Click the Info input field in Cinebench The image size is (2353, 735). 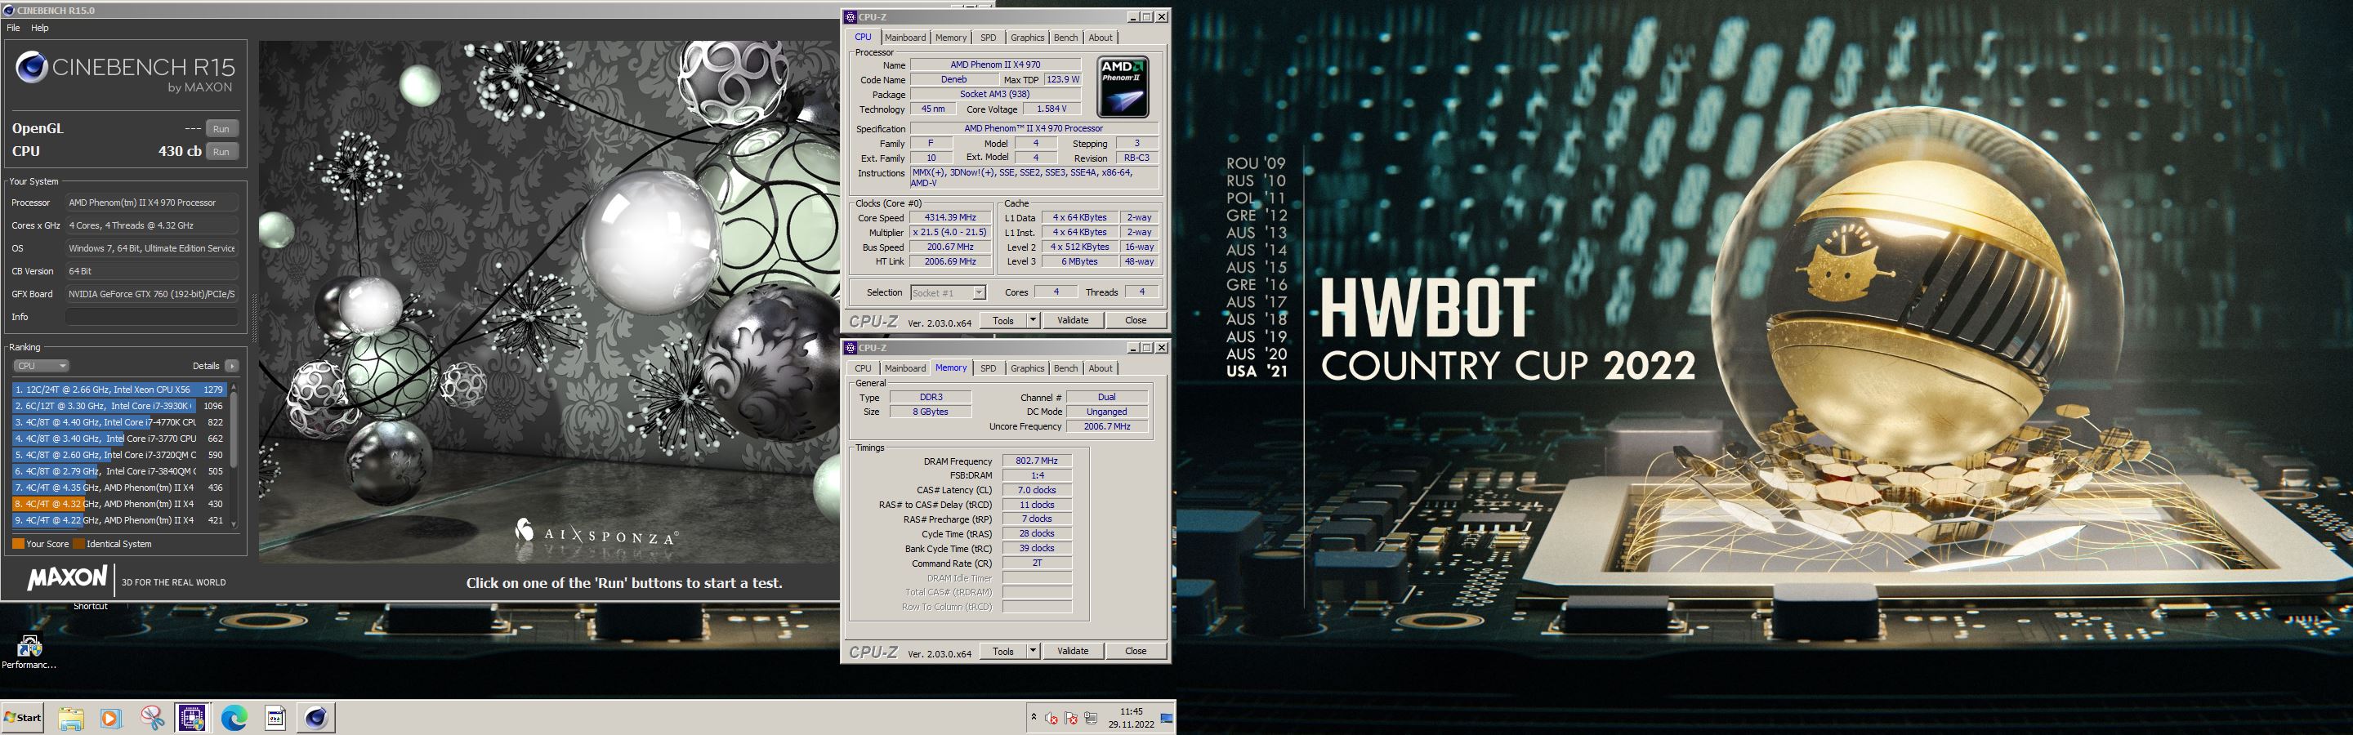coord(152,317)
